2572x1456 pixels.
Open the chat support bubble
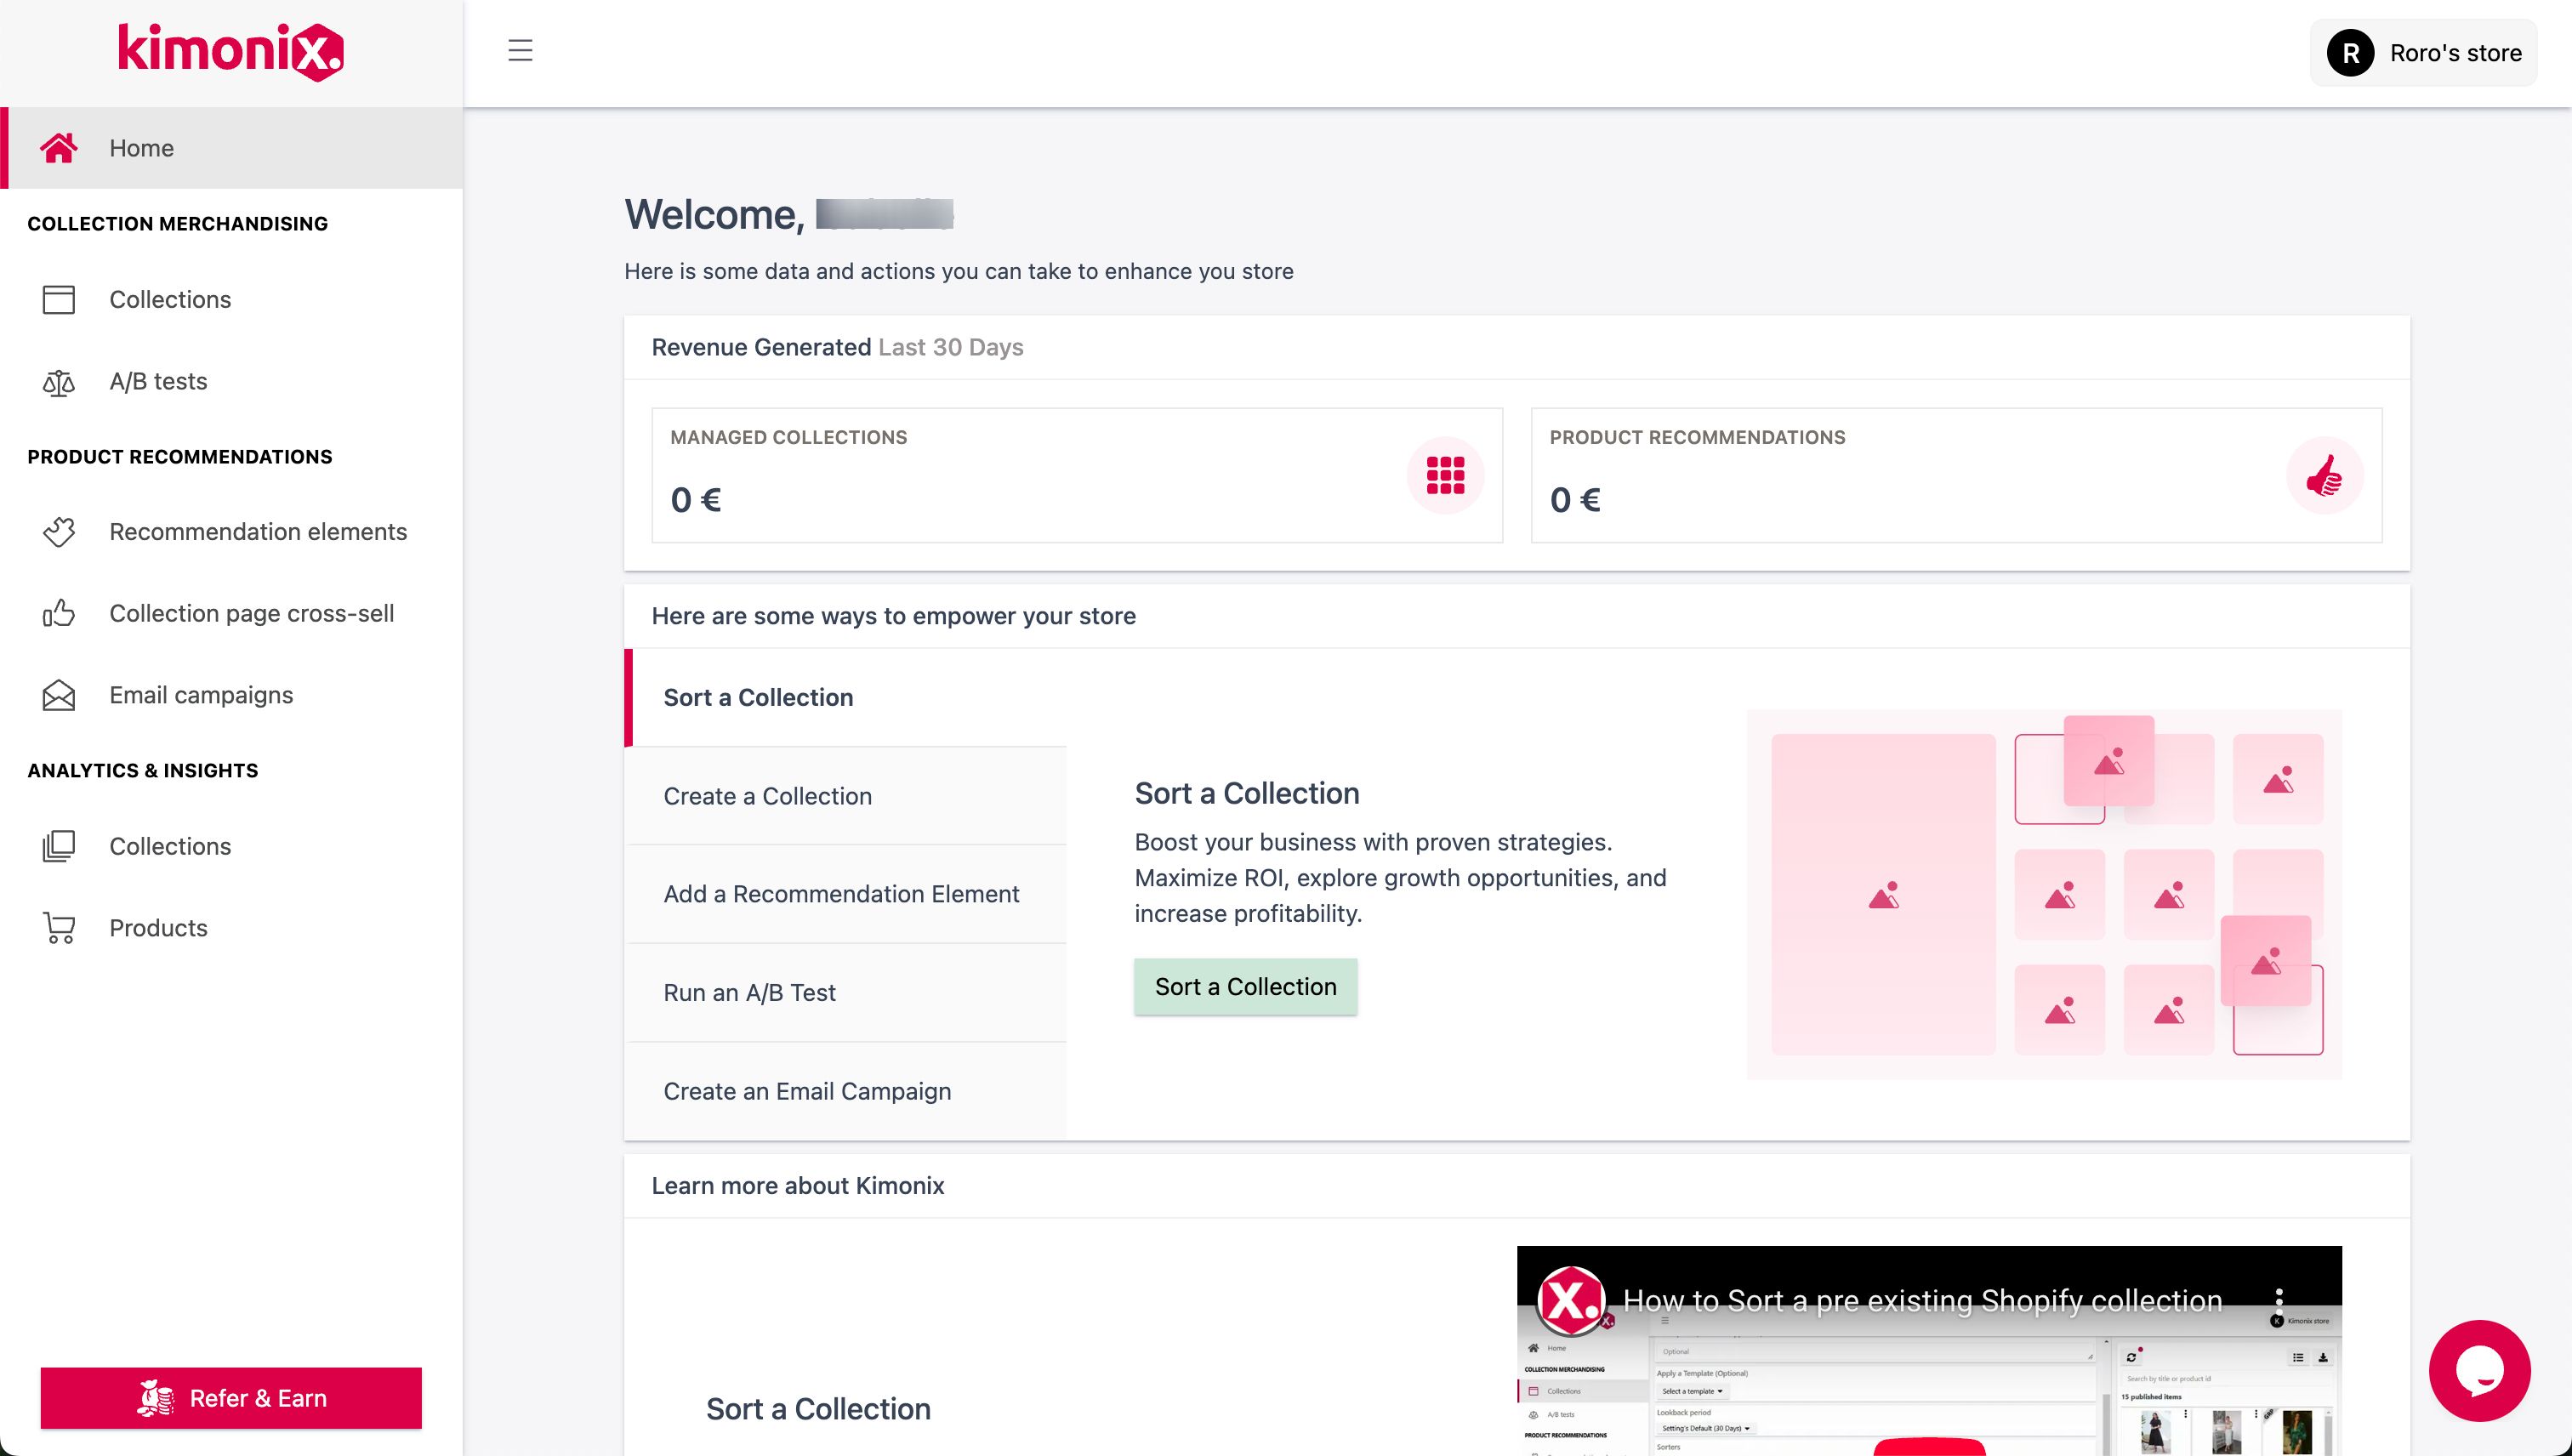pos(2482,1371)
